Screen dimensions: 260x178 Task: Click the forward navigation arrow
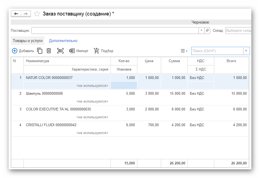26,14
